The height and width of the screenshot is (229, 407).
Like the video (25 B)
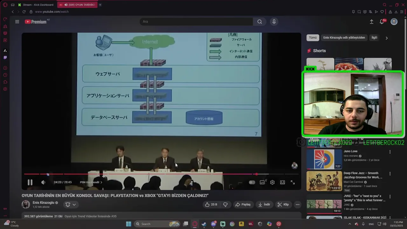pyautogui.click(x=211, y=205)
